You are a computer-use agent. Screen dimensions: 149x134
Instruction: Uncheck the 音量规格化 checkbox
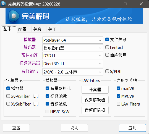point(47,88)
